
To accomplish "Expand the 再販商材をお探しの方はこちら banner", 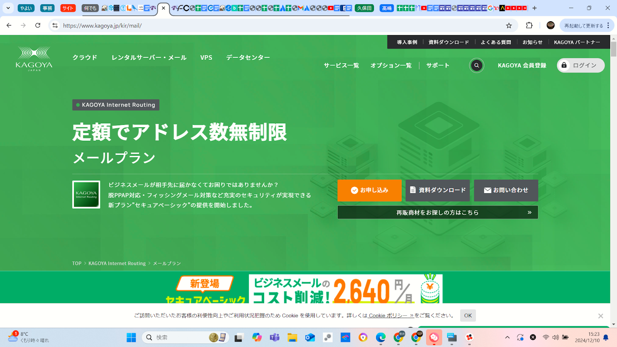I will tap(438, 212).
